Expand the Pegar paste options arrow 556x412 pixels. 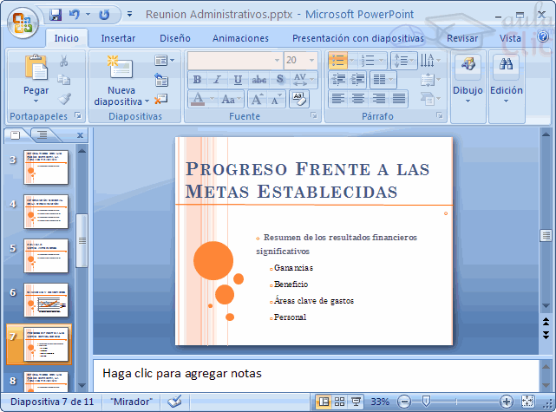(36, 101)
